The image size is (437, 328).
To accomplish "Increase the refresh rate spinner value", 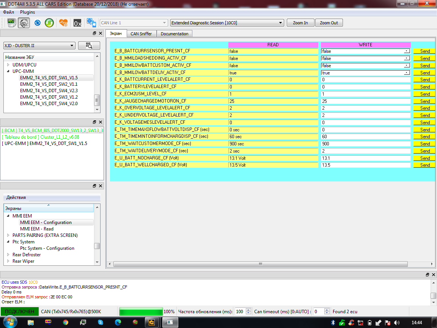I will 248,310.
